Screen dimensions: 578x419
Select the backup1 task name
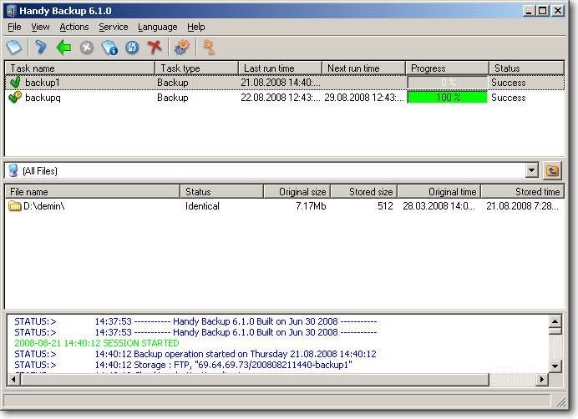(42, 83)
